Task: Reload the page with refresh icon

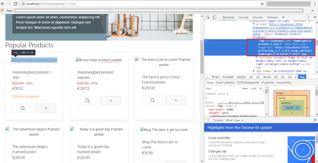Action: point(16,4)
